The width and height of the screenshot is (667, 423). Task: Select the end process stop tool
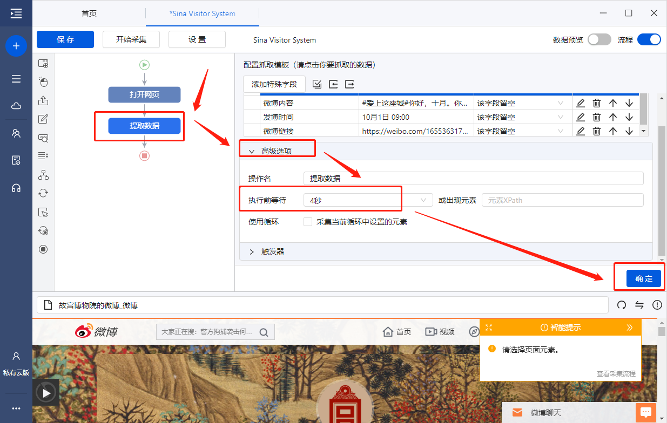[43, 249]
